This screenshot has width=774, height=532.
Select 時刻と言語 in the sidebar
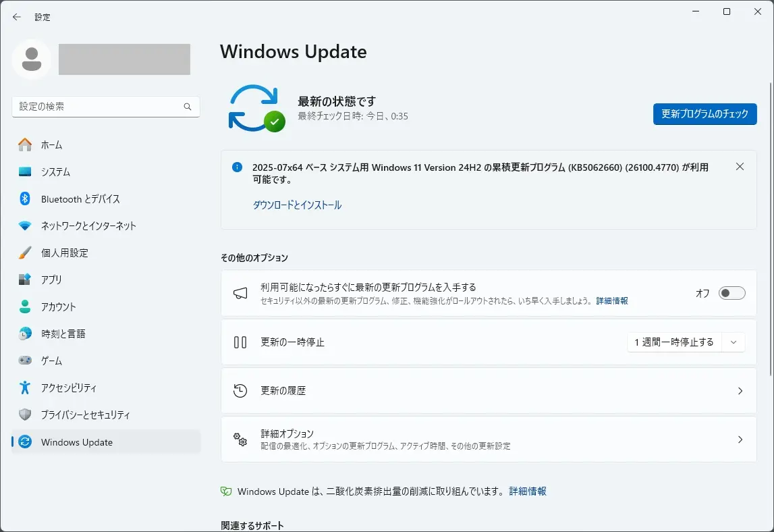coord(106,334)
